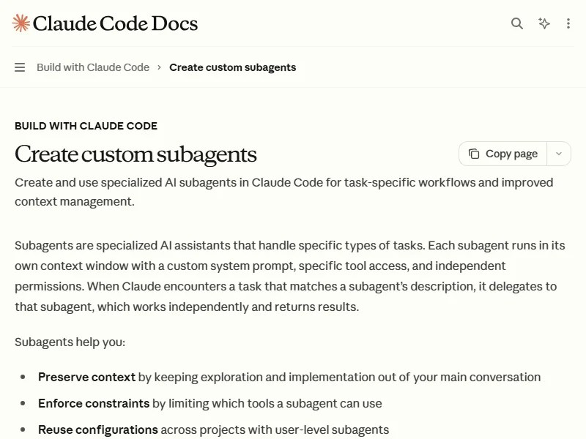Expand the dropdown arrow beside Copy page
Image resolution: width=586 pixels, height=439 pixels.
click(559, 154)
